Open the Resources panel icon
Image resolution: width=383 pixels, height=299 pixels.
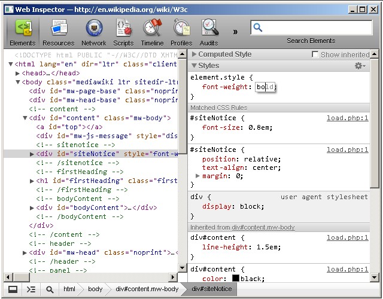pyautogui.click(x=59, y=28)
